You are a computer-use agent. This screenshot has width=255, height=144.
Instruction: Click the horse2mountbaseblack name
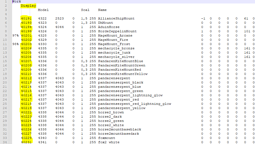[119, 129]
